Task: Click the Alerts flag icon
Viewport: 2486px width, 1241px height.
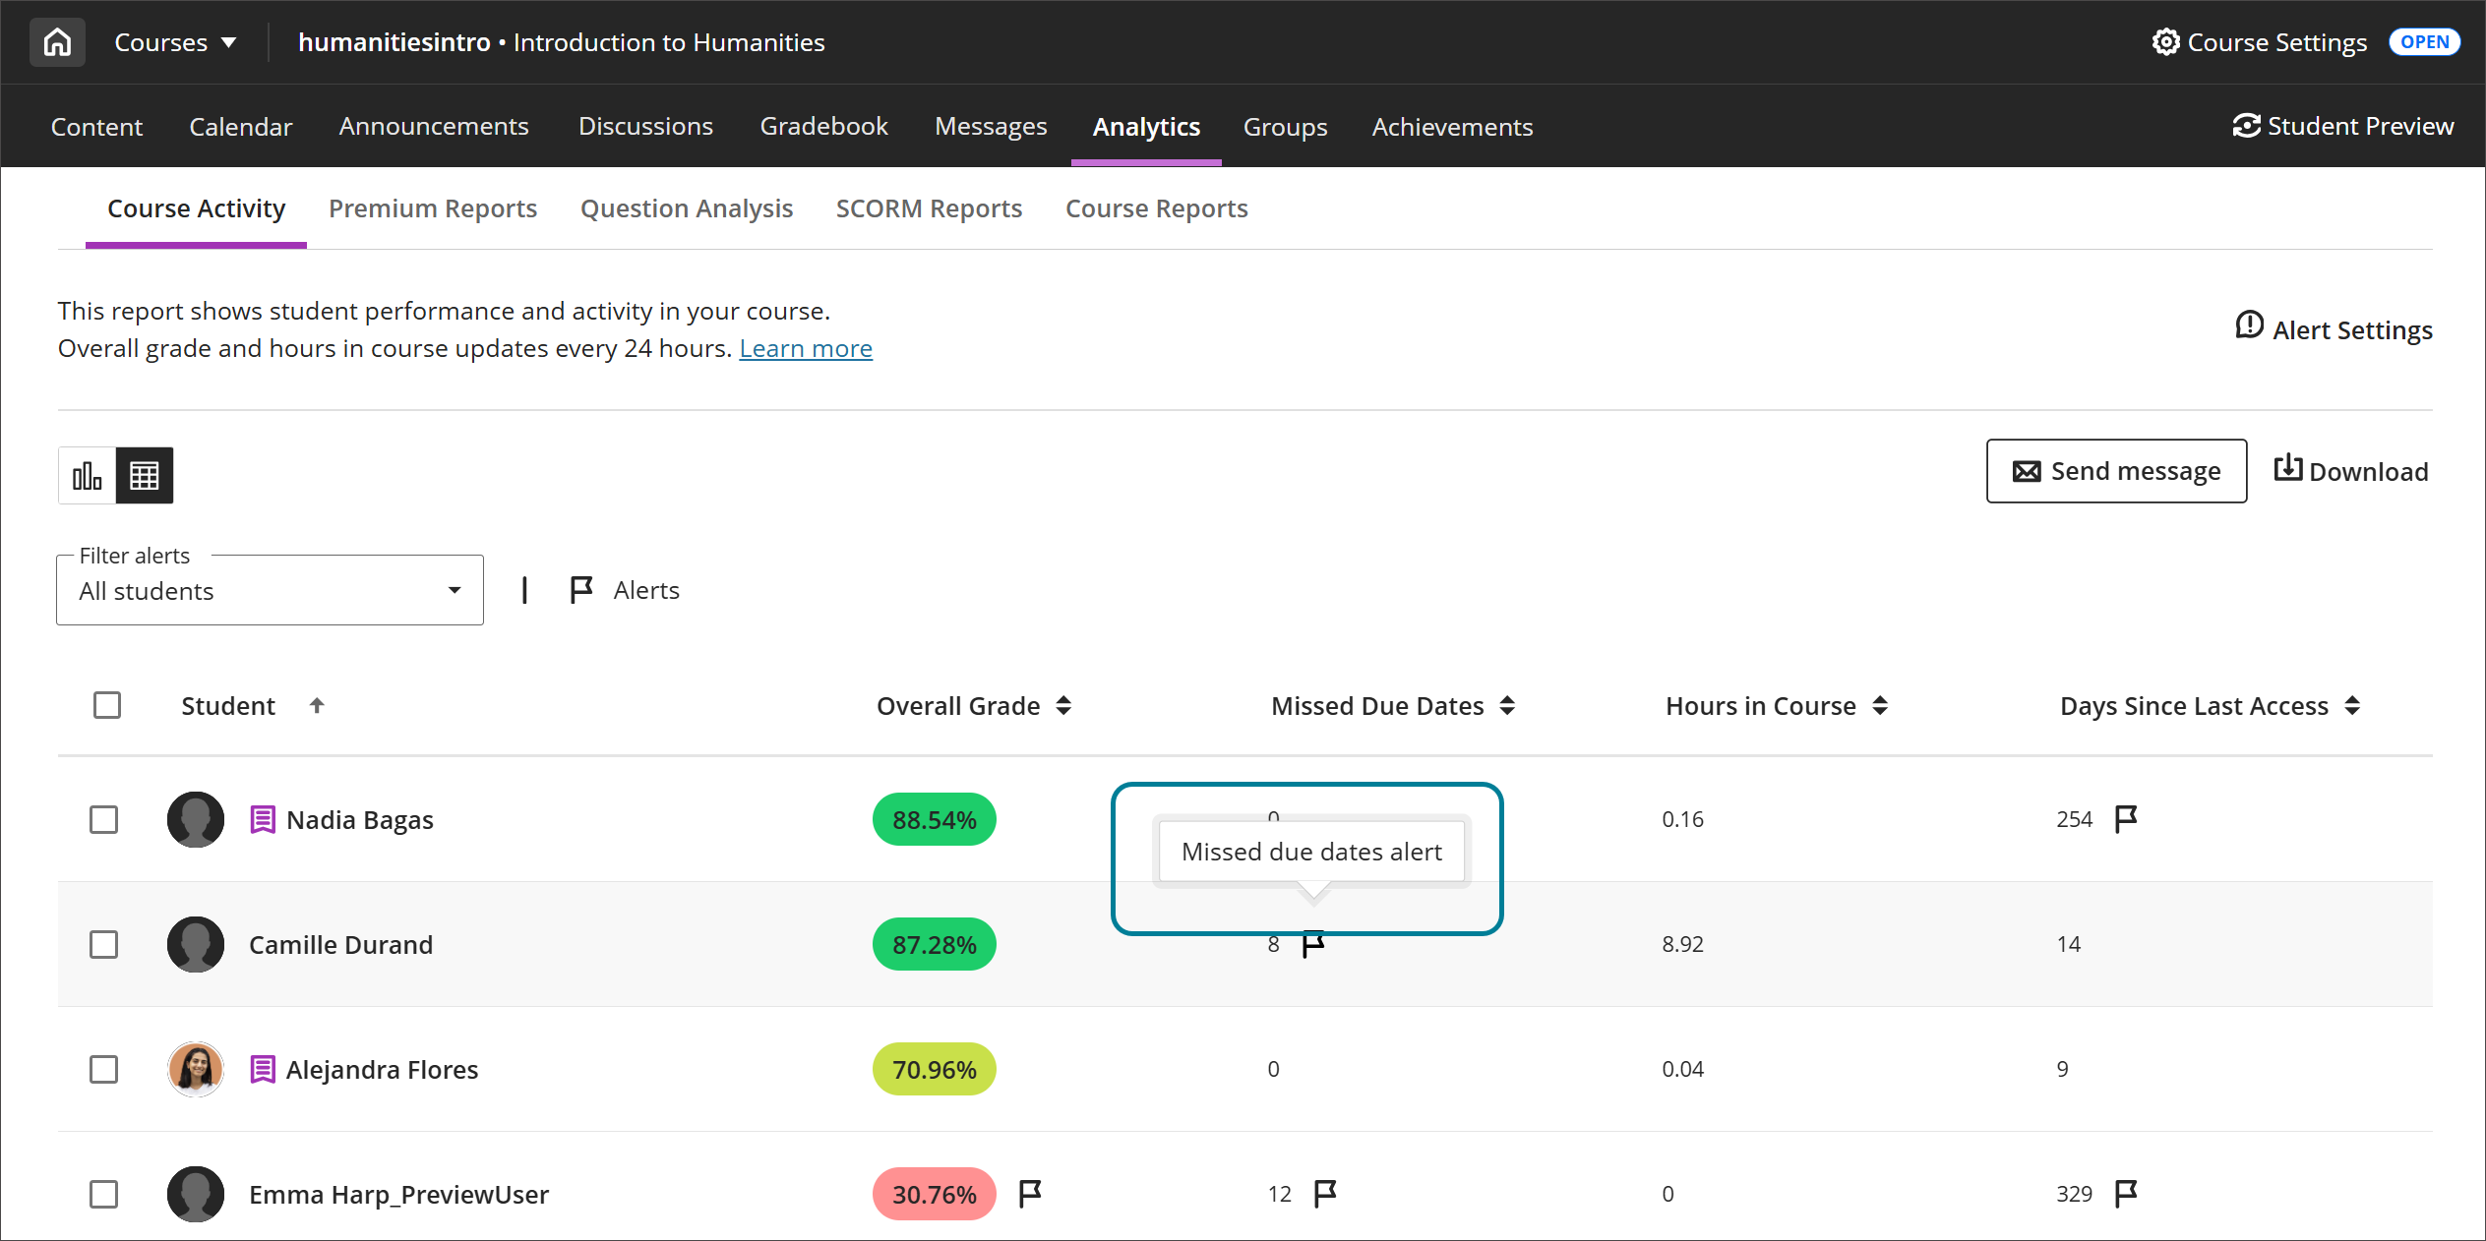Action: click(x=580, y=589)
